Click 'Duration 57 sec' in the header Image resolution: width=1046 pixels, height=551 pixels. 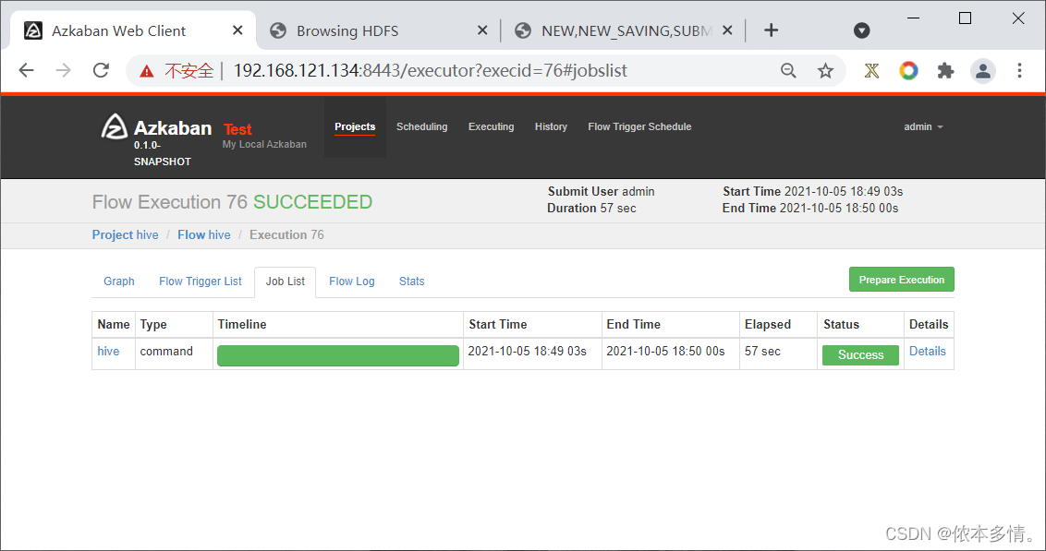[591, 208]
